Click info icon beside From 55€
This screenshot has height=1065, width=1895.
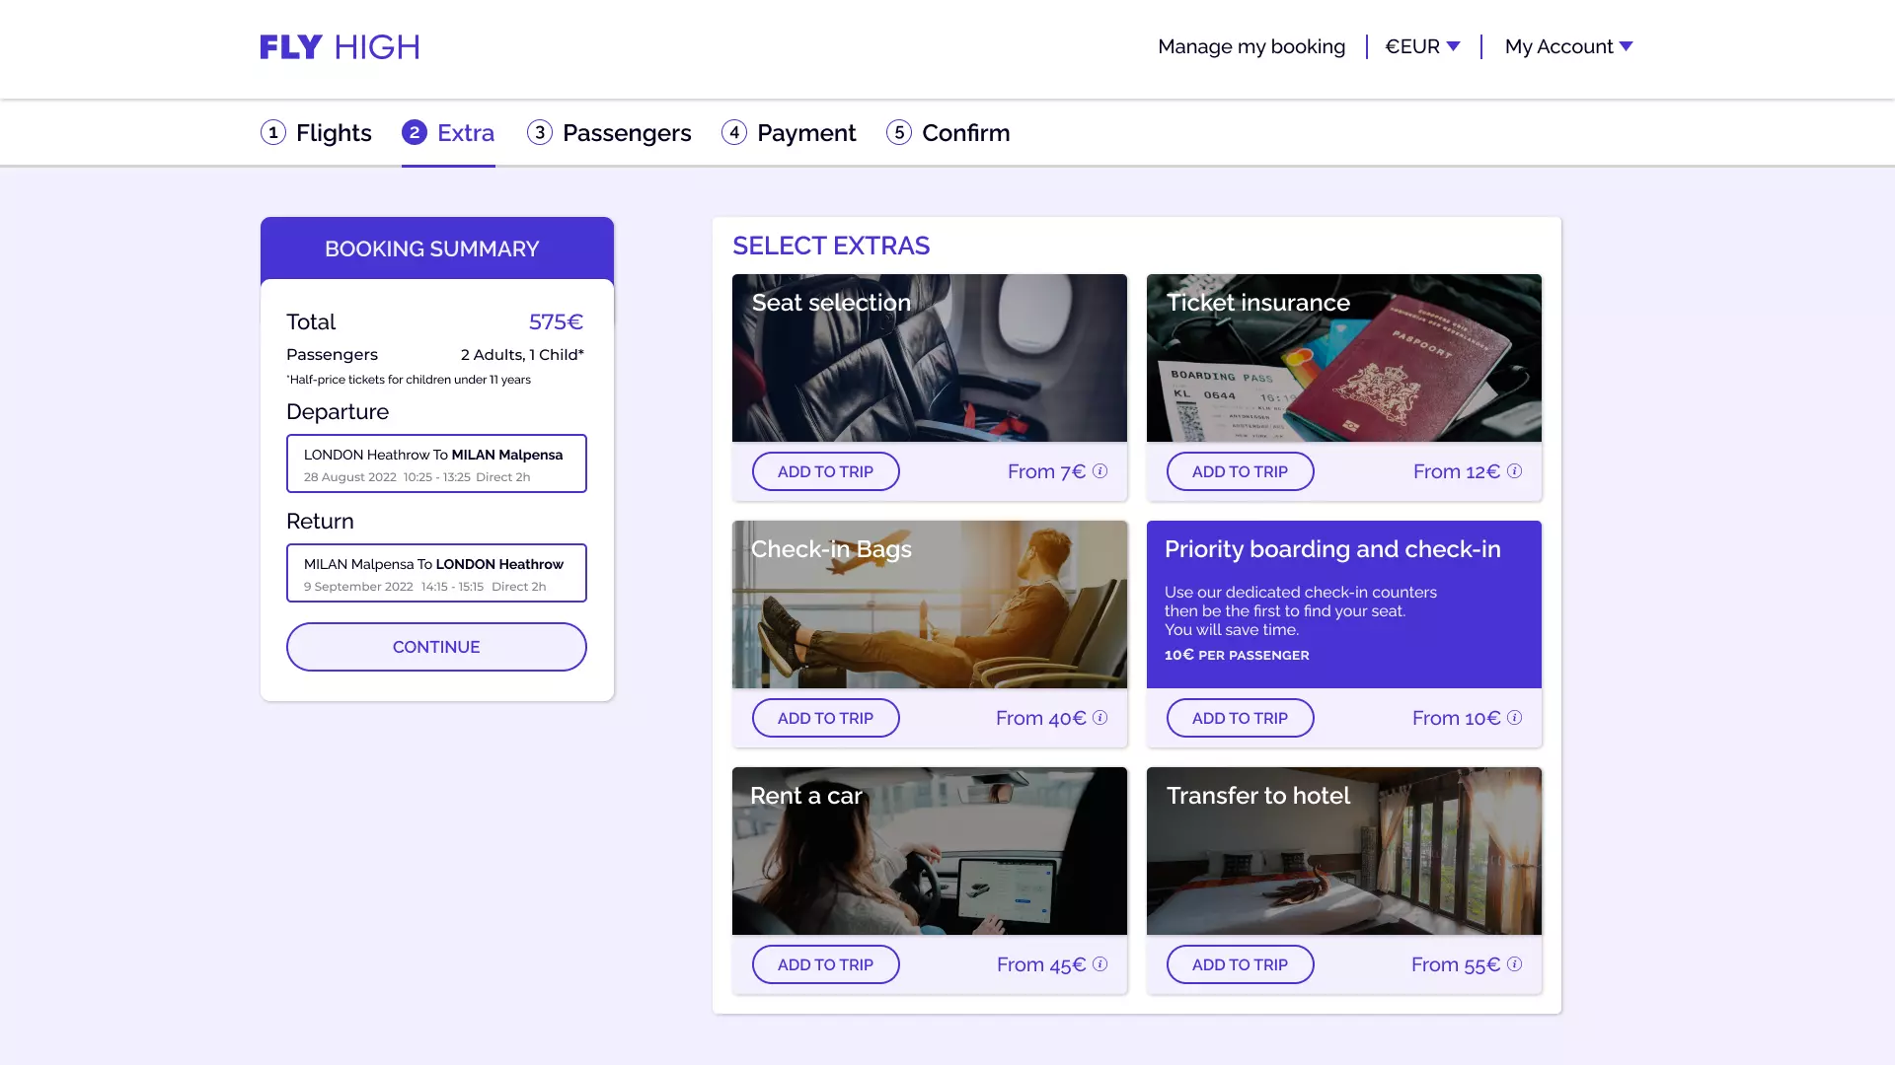point(1514,964)
